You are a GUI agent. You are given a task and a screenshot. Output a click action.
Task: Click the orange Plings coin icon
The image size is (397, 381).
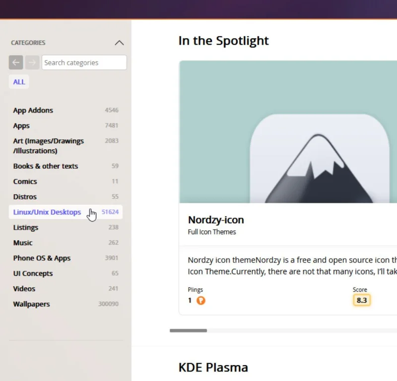[201, 301]
